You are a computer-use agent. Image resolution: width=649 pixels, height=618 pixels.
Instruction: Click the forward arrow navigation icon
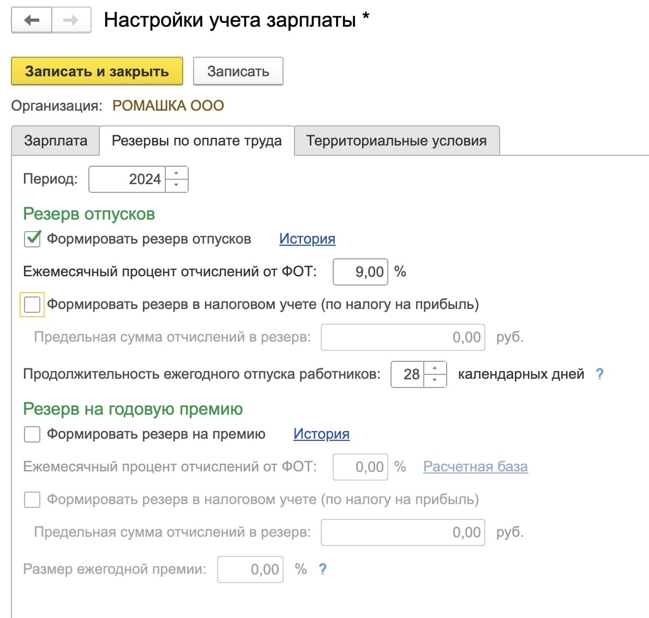71,21
